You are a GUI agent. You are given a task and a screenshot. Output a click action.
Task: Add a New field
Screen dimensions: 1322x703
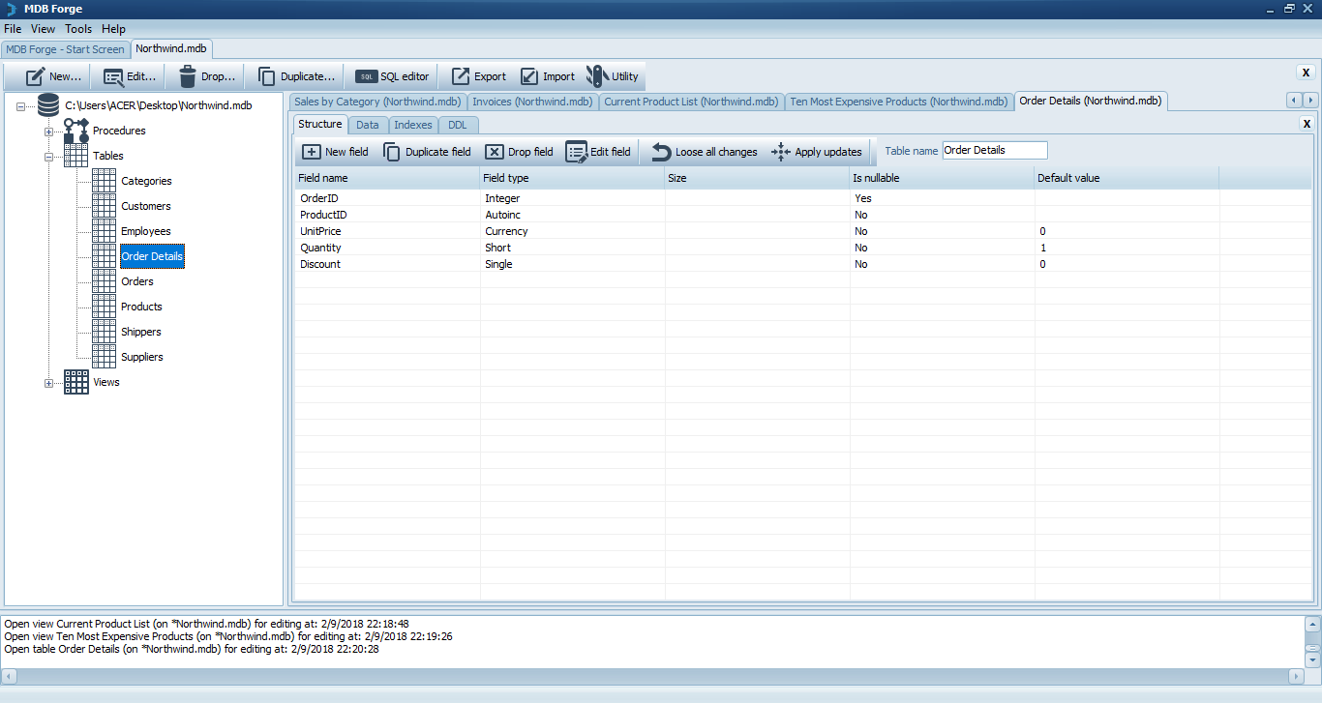coord(335,152)
